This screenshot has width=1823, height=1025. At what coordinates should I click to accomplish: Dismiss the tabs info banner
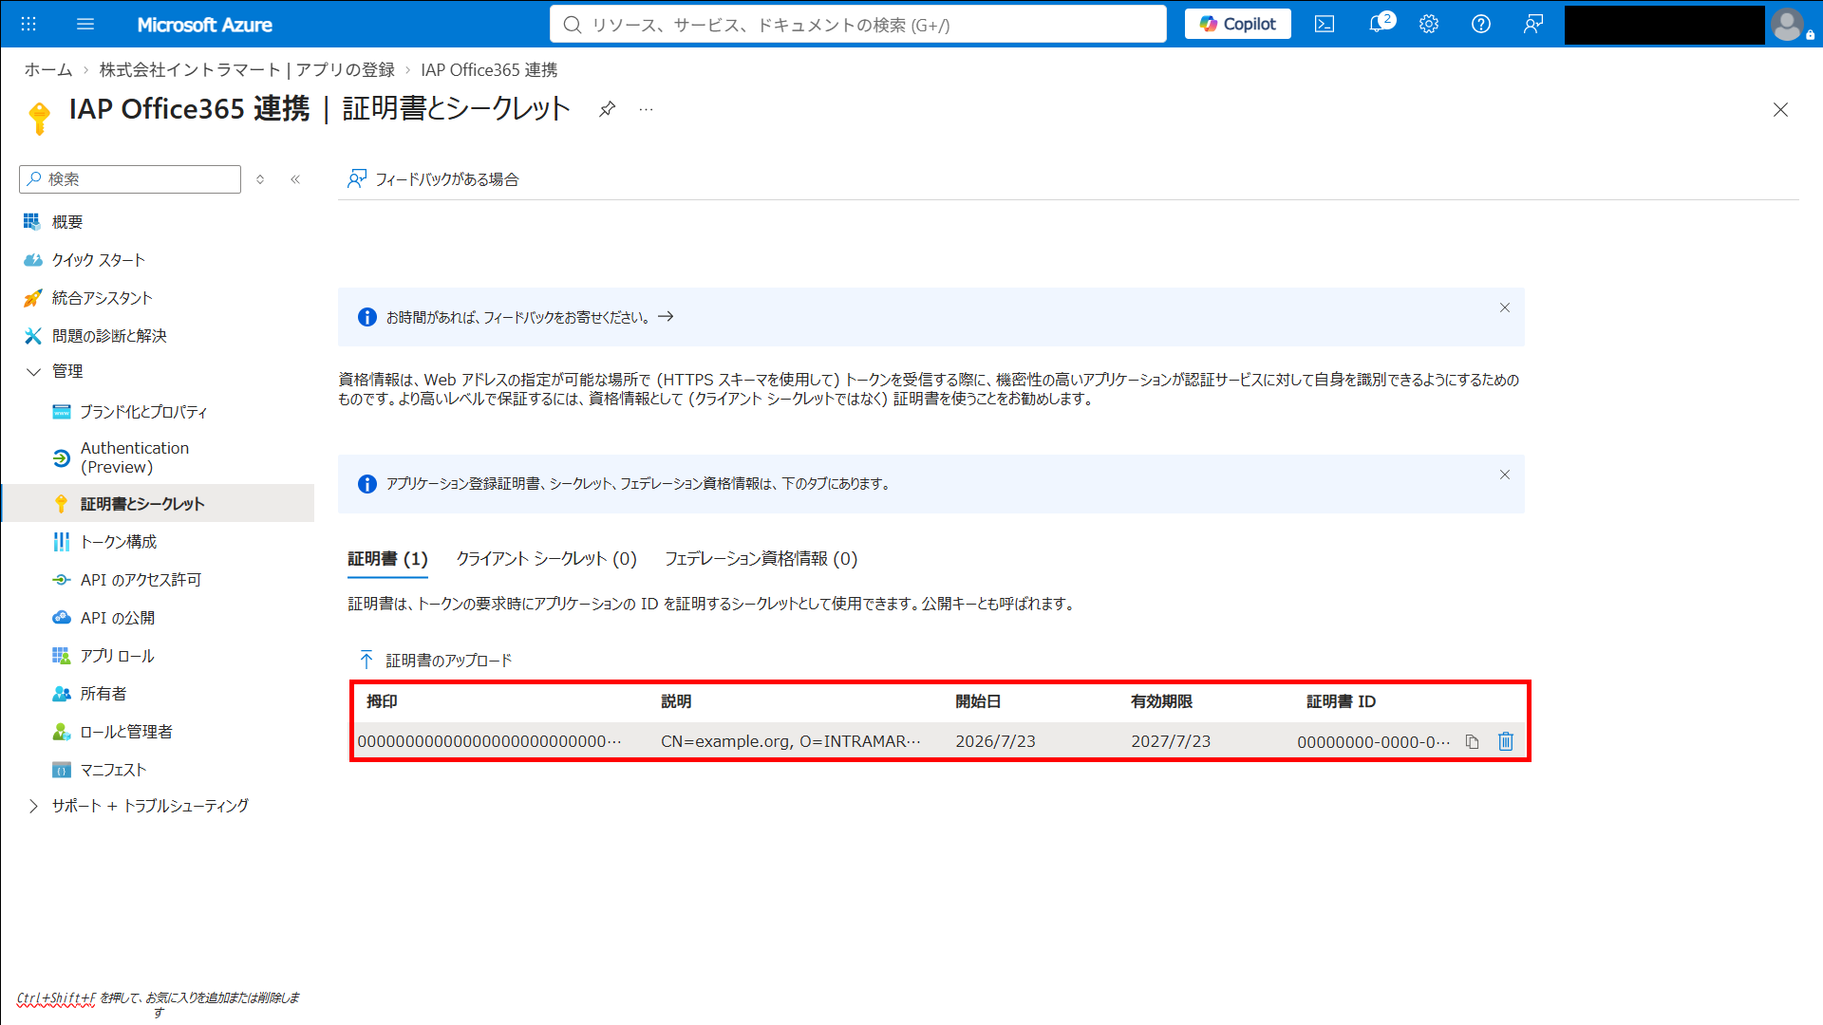click(x=1505, y=475)
